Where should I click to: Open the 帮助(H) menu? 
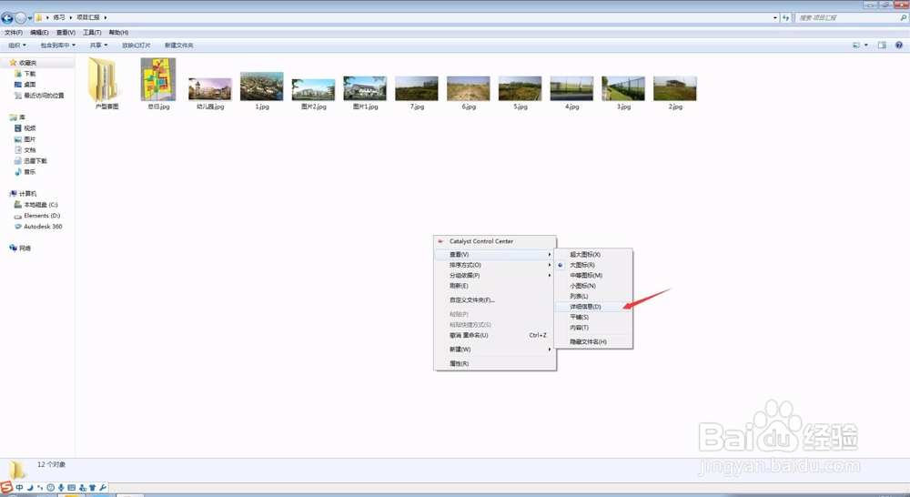coord(118,33)
